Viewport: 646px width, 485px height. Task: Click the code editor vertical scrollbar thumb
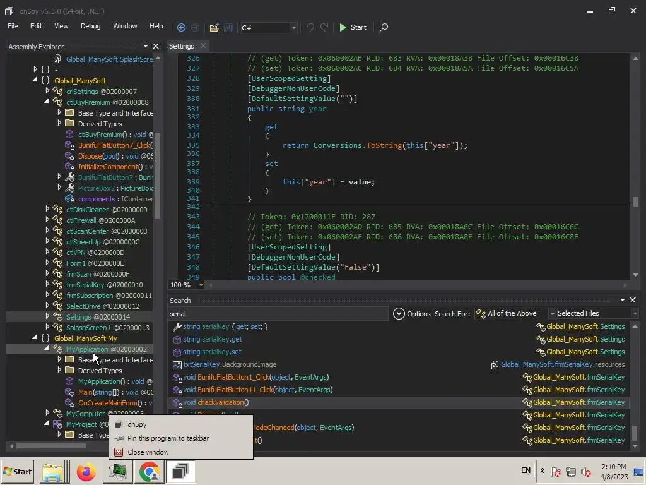(635, 201)
